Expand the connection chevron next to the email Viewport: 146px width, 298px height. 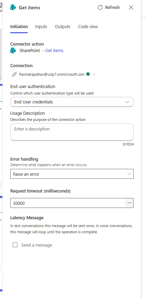(94, 75)
